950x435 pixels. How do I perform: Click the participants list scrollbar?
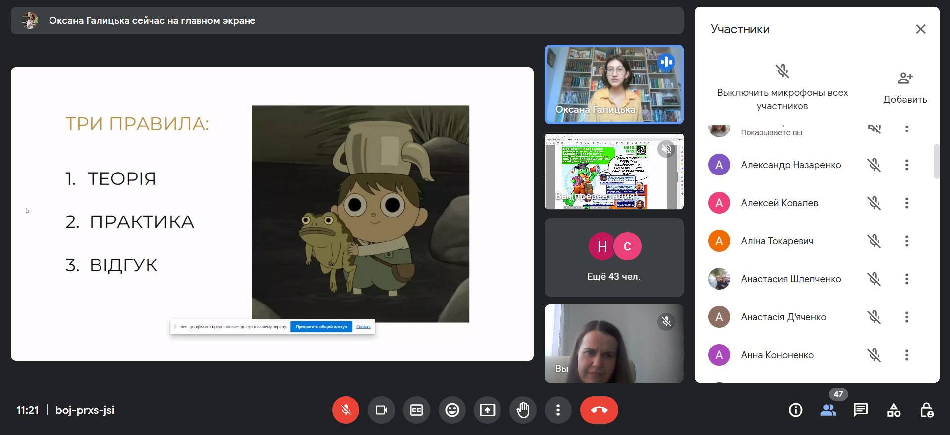point(936,161)
